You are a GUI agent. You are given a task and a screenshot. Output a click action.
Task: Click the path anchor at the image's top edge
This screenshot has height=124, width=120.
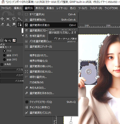(x=108, y=35)
